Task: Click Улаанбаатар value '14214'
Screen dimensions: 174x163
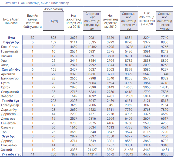Action: click(x=92, y=154)
